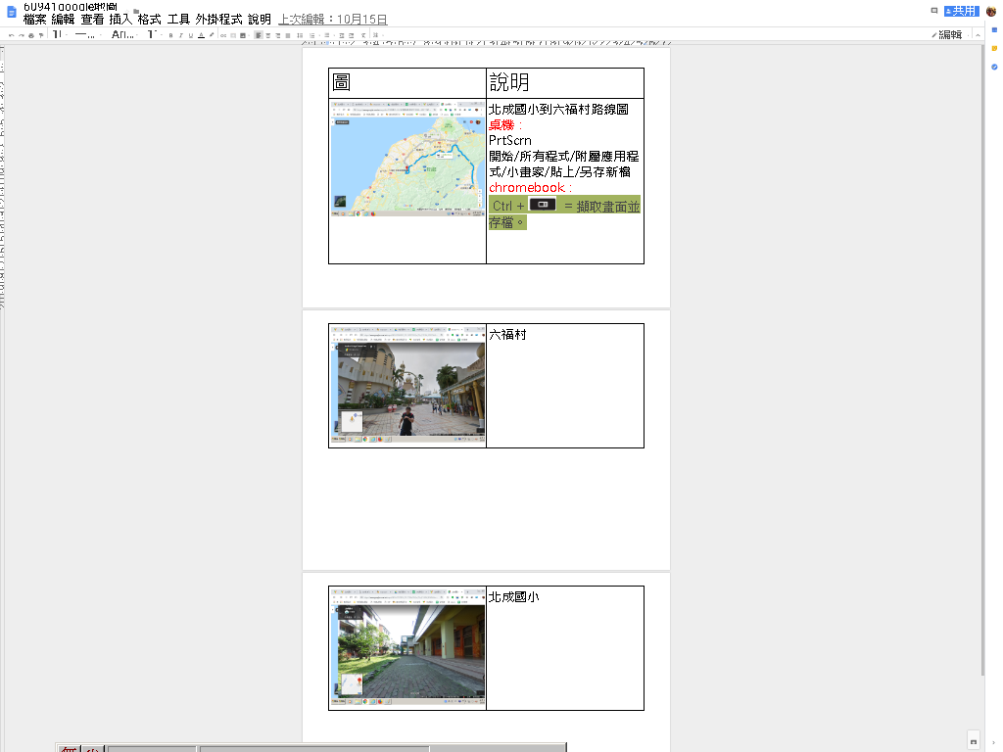Click the paint format icon
This screenshot has width=1003, height=752.
(41, 35)
